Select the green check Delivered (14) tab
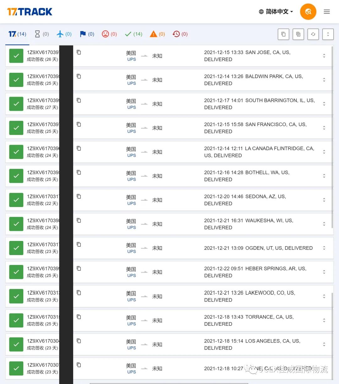This screenshot has width=339, height=384. [133, 34]
